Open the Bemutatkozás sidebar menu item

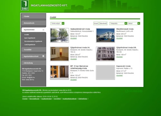click(34, 23)
